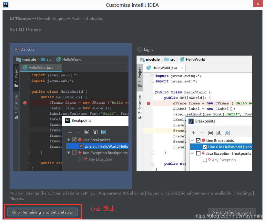
Task: Select the Light theme radio button
Action: (139, 49)
